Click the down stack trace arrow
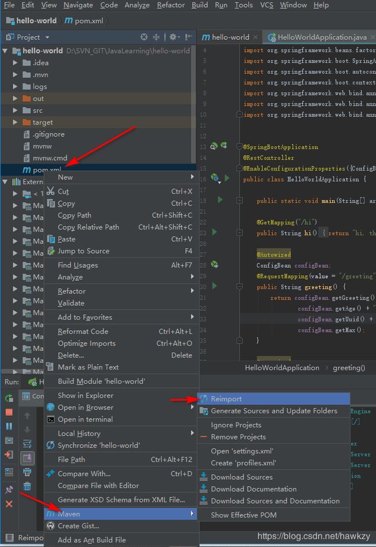Viewport: 376px width, 547px height. (x=27, y=429)
